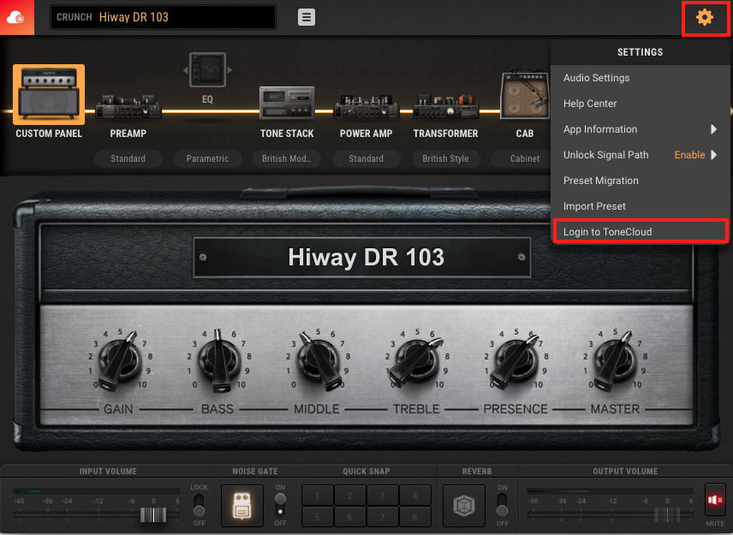This screenshot has height=535, width=733.
Task: Toggle the Input Volume Lock switch
Action: (x=199, y=505)
